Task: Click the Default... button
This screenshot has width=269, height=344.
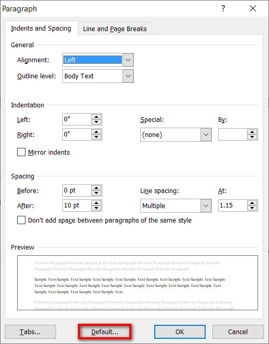Action: coord(105,332)
